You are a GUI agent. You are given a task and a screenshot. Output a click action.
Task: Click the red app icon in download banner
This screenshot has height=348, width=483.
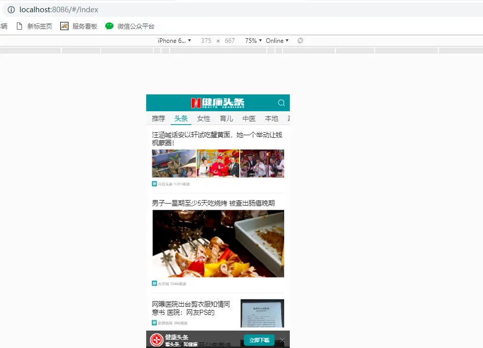click(x=156, y=340)
